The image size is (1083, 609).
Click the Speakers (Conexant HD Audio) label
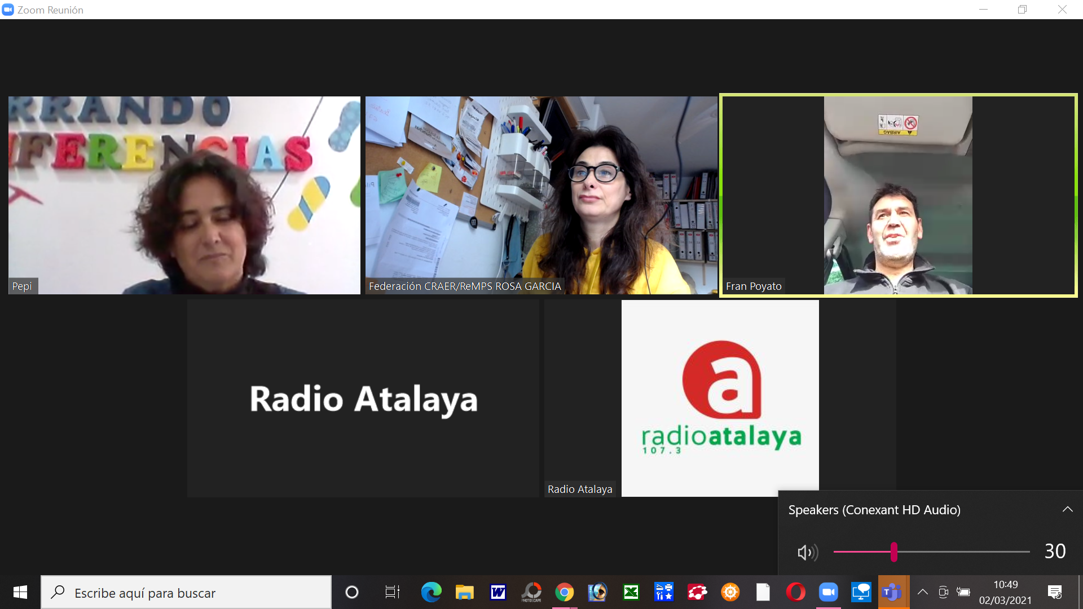874,510
